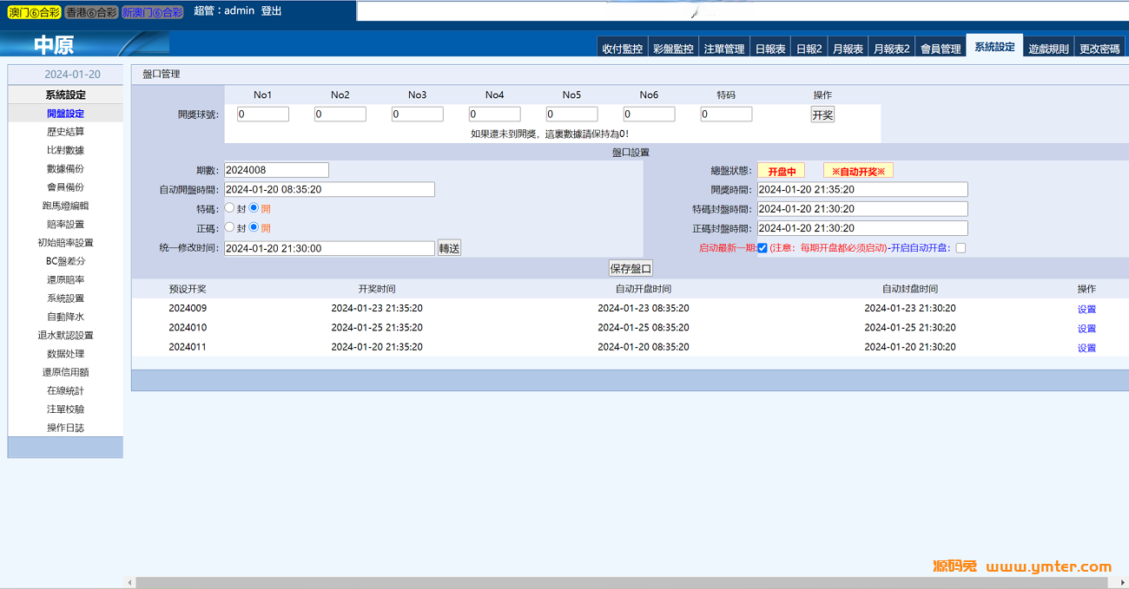Image resolution: width=1129 pixels, height=589 pixels.
Task: Switch to 香港⑥合彩 lottery tab
Action: (x=92, y=12)
